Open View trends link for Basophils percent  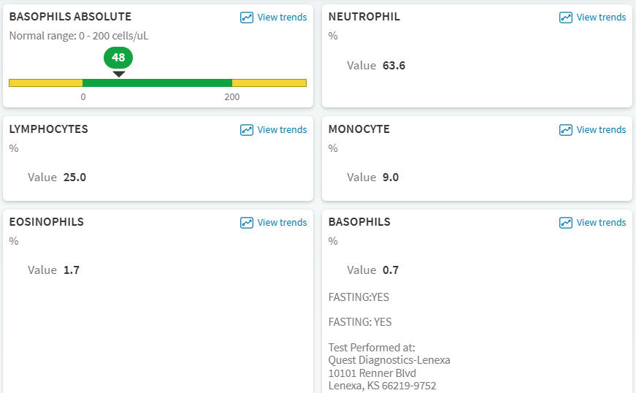(601, 223)
